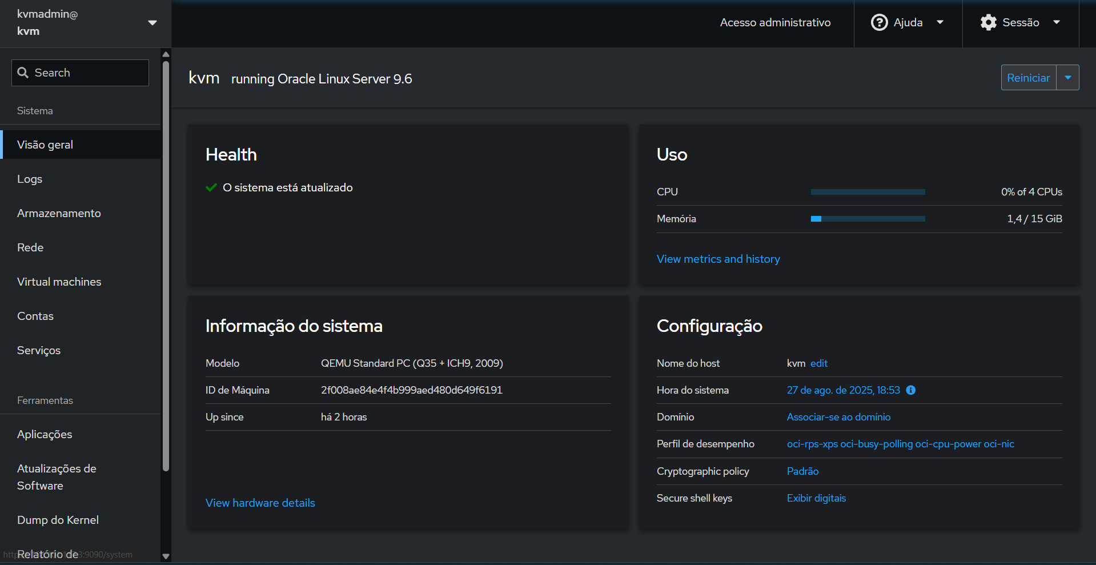Navigate to Rede

(81, 247)
